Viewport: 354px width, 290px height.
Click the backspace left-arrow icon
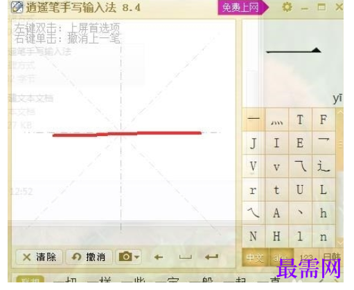159,257
